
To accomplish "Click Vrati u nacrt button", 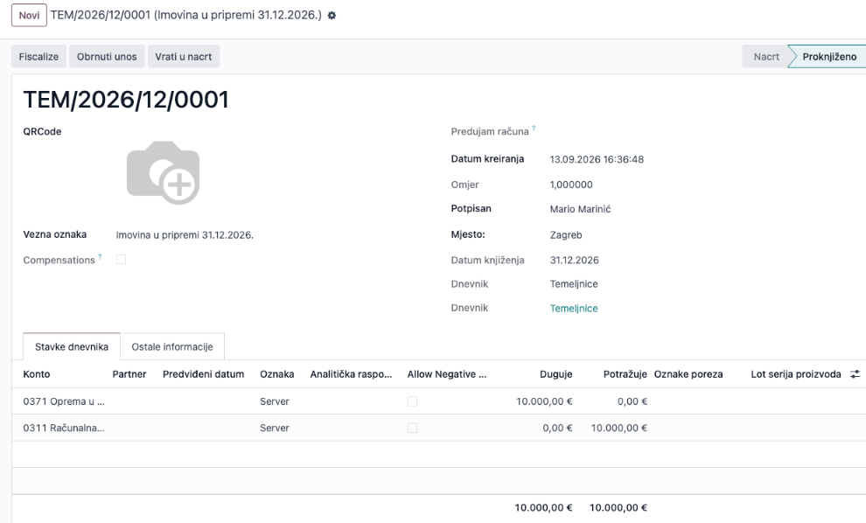I will (184, 56).
